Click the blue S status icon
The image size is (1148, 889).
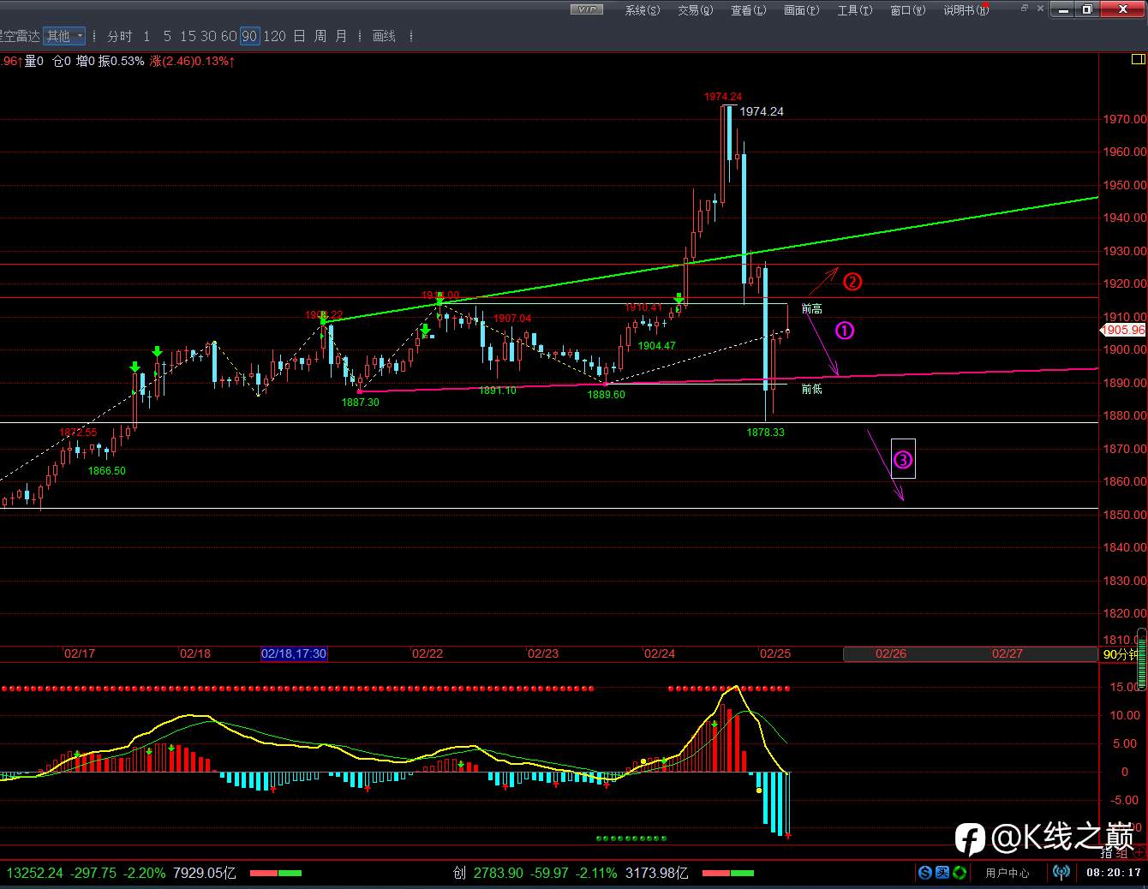coord(924,873)
